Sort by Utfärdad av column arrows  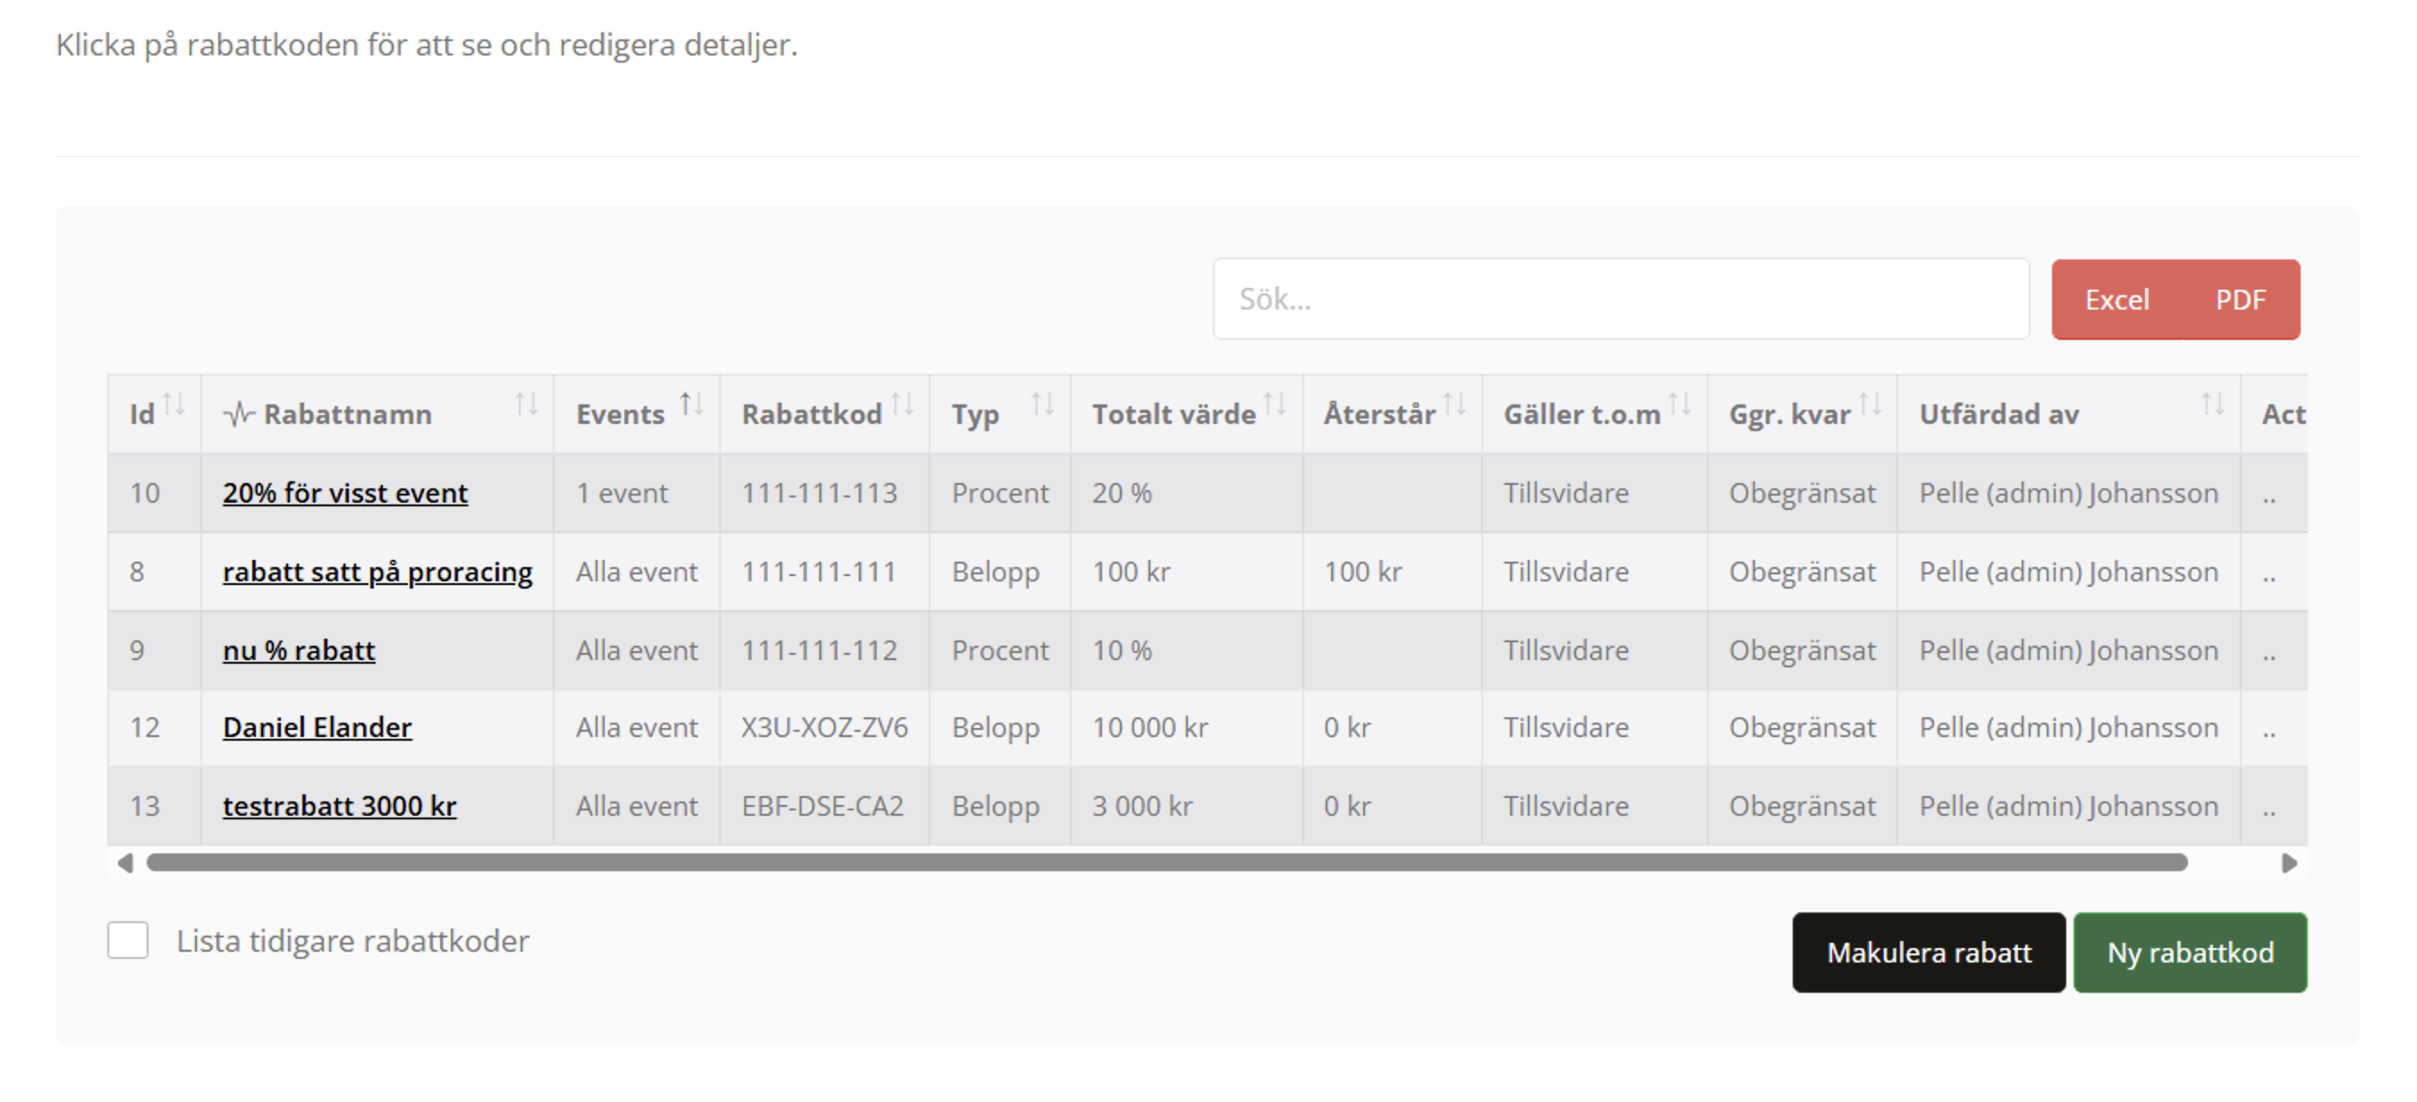click(2212, 405)
